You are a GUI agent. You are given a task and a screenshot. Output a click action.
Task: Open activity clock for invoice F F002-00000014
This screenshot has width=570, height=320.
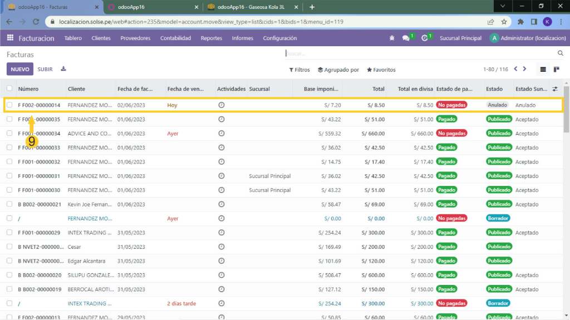tap(222, 105)
